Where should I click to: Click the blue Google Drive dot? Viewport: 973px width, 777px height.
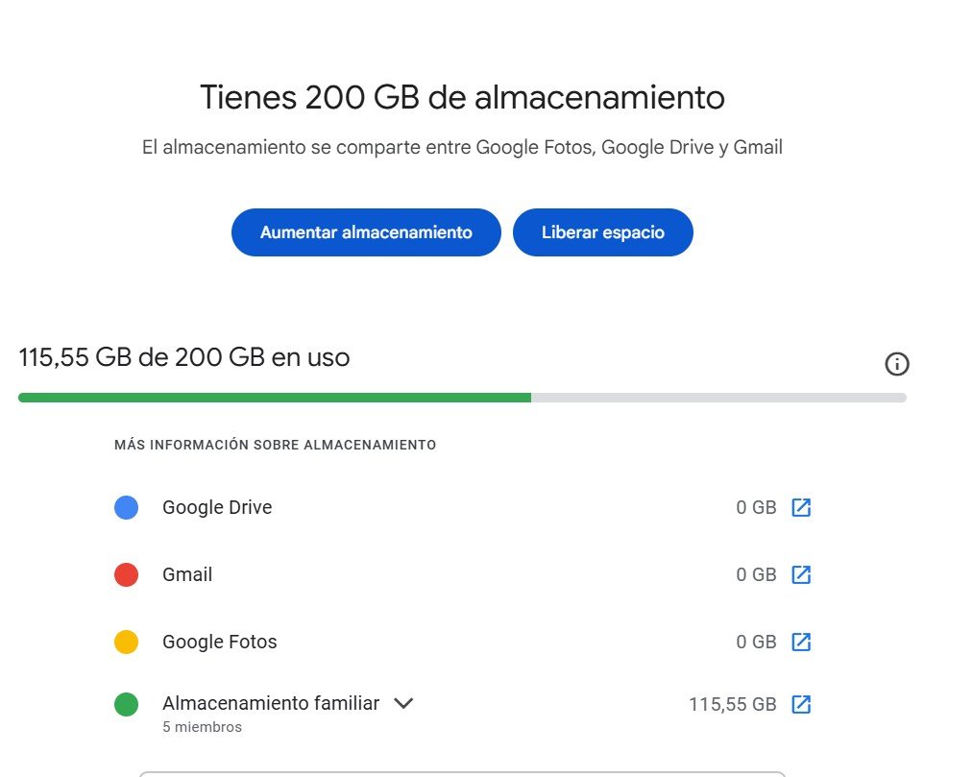click(126, 507)
